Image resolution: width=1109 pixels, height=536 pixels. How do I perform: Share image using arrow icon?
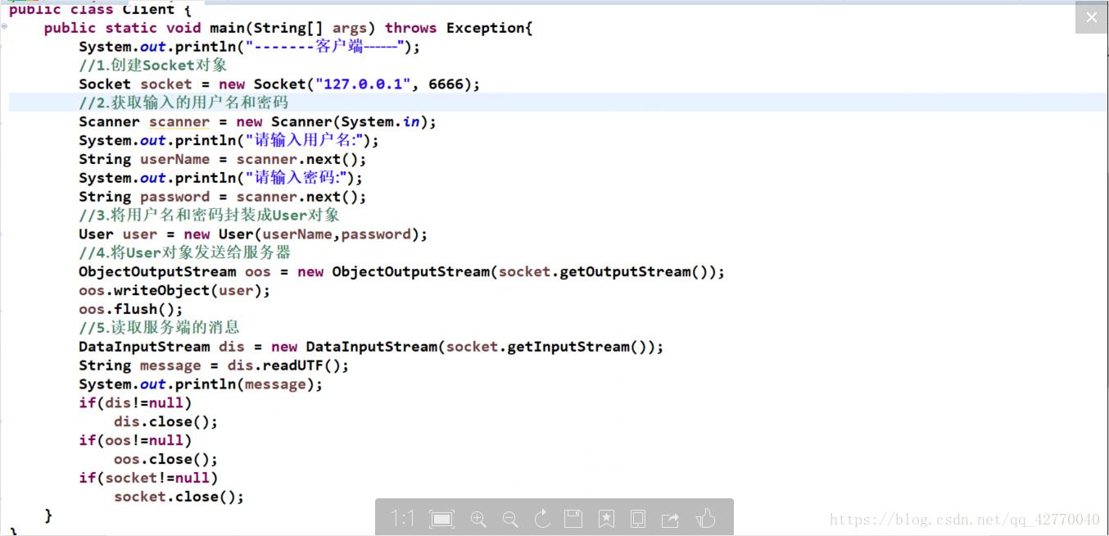tap(671, 519)
